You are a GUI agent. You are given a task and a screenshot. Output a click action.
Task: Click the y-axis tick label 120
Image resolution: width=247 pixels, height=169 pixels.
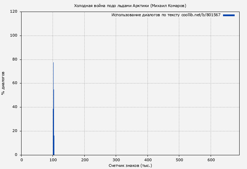point(14,12)
